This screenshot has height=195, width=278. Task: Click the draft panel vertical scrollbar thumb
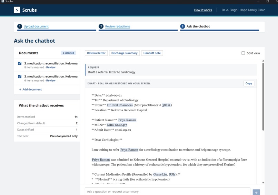263,96
